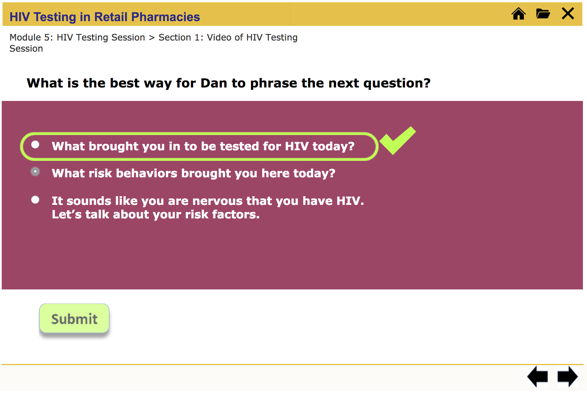Click the "HIV Testing in Retail Pharmacies" title

105,17
